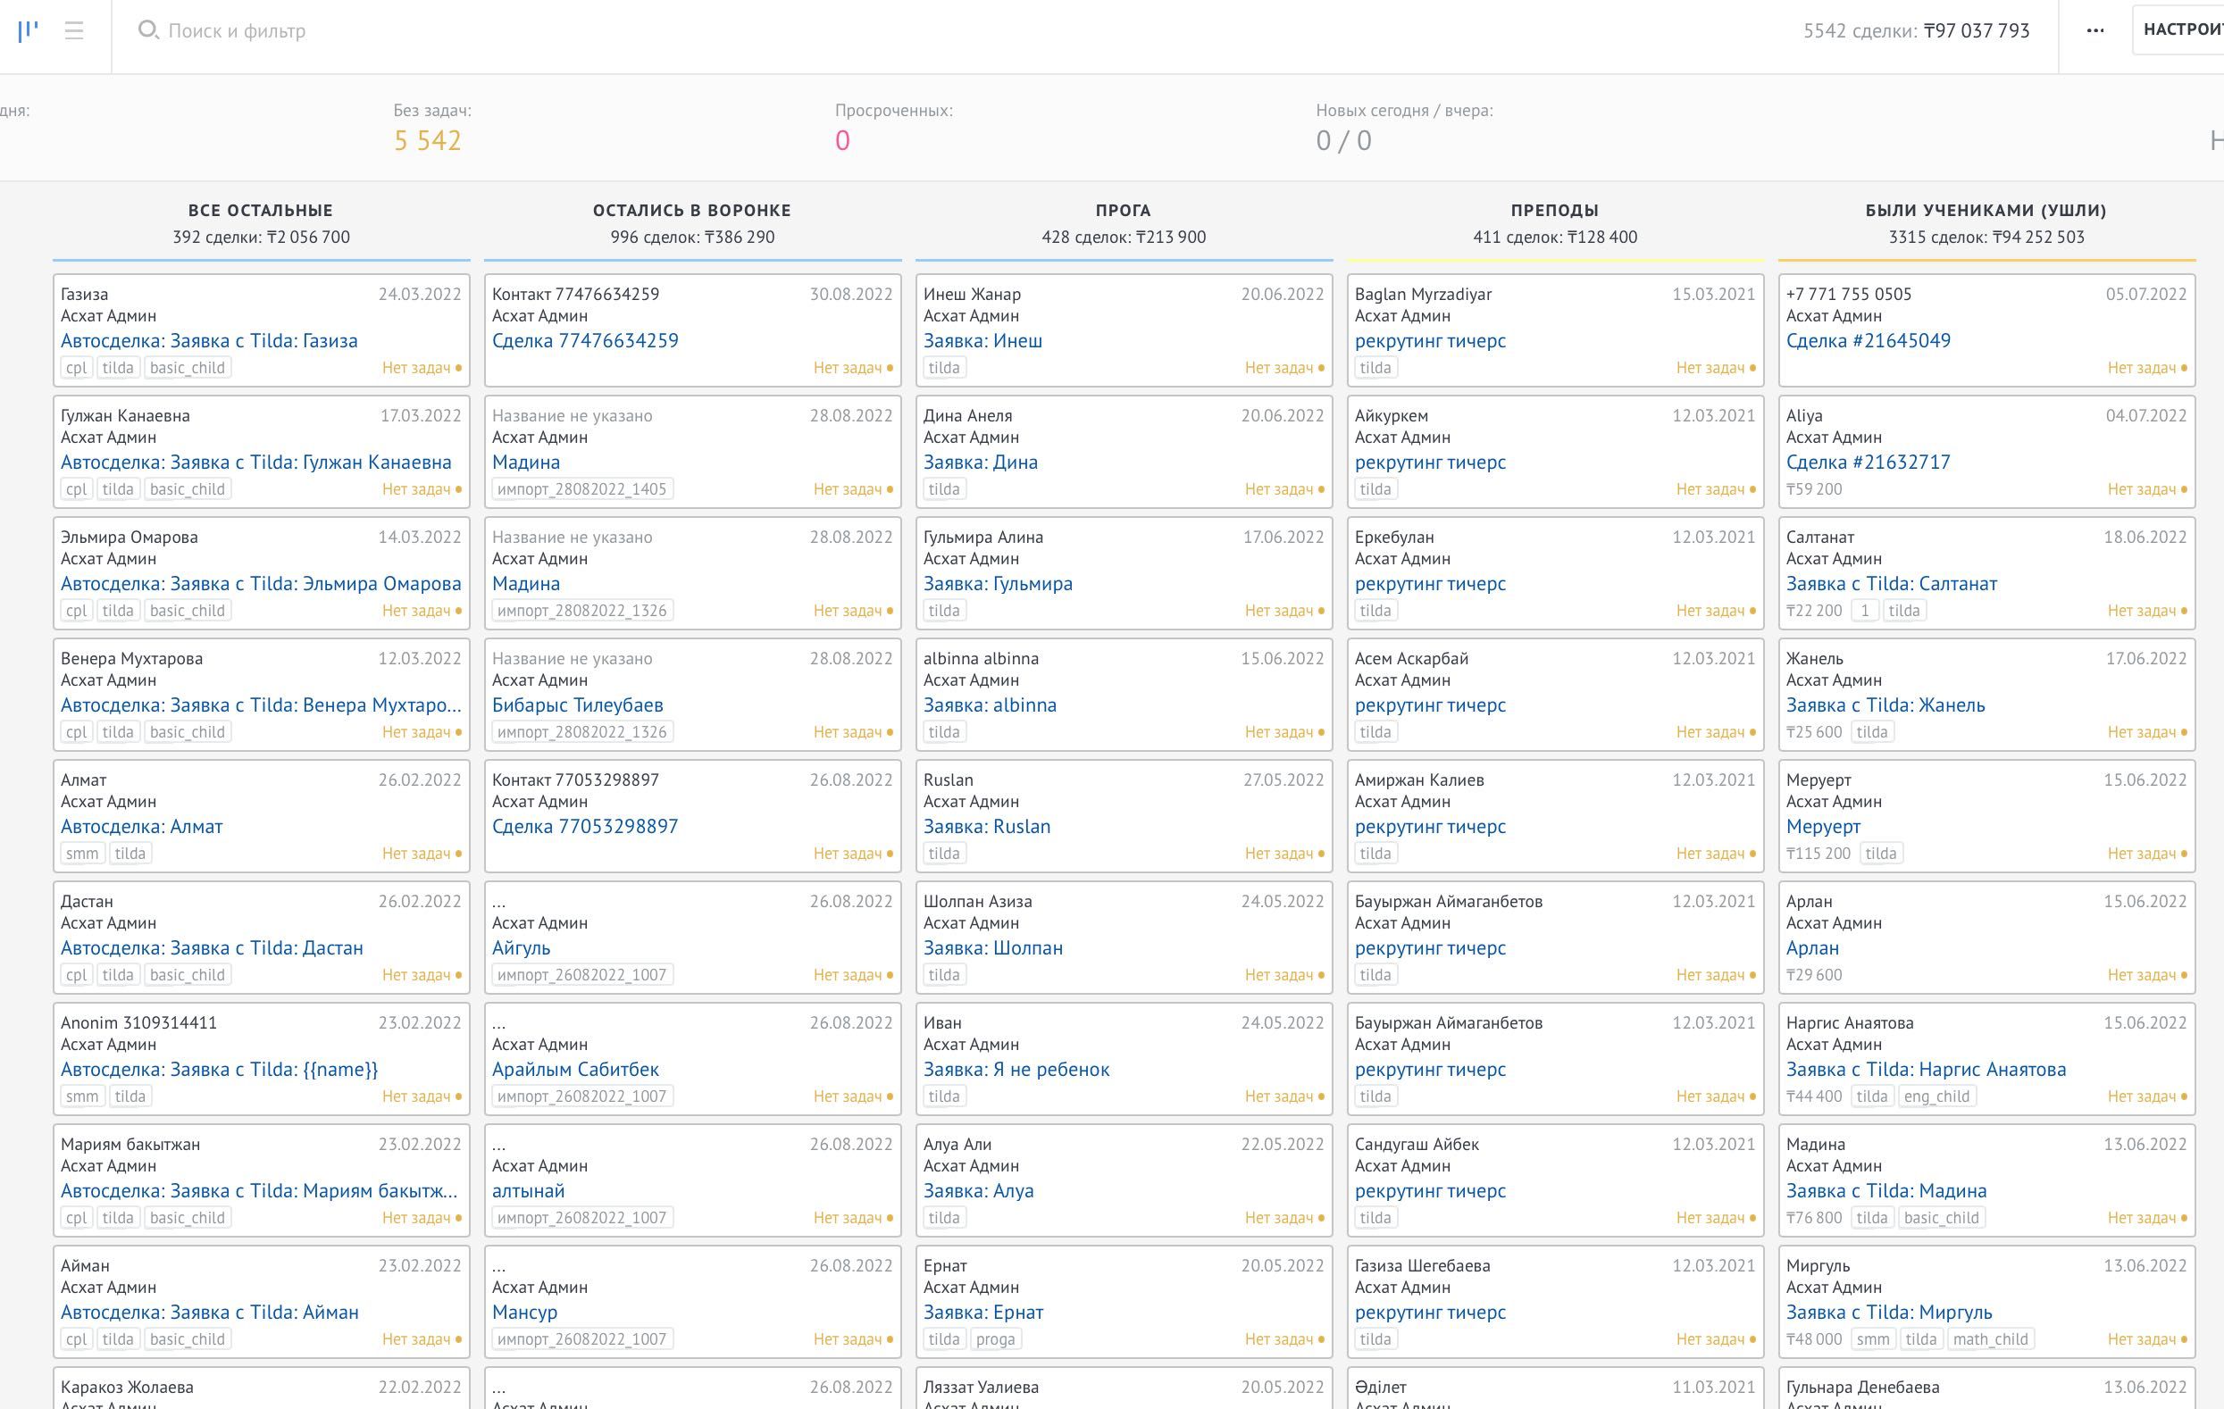Open deal Сделка #21645049
Viewport: 2224px width, 1409px height.
pyautogui.click(x=1869, y=341)
